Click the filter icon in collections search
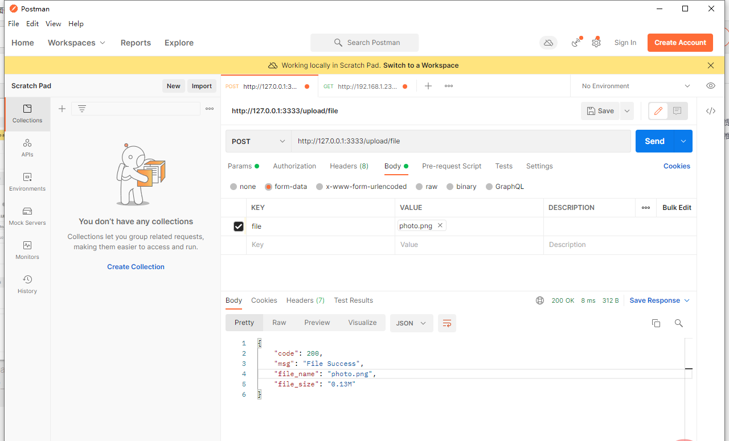The height and width of the screenshot is (441, 729). pos(82,109)
